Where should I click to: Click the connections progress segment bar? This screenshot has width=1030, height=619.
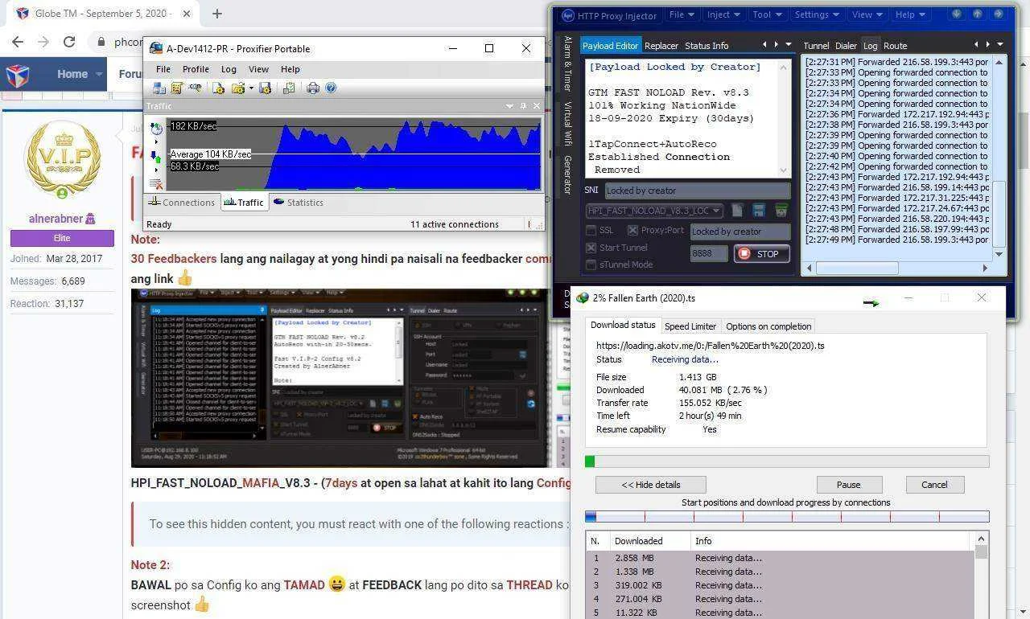pyautogui.click(x=787, y=517)
